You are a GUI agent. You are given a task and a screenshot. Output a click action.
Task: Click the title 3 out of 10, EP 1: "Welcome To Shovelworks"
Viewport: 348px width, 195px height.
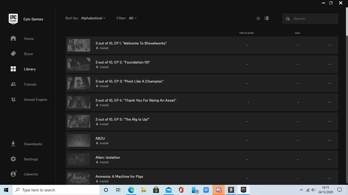[131, 43]
